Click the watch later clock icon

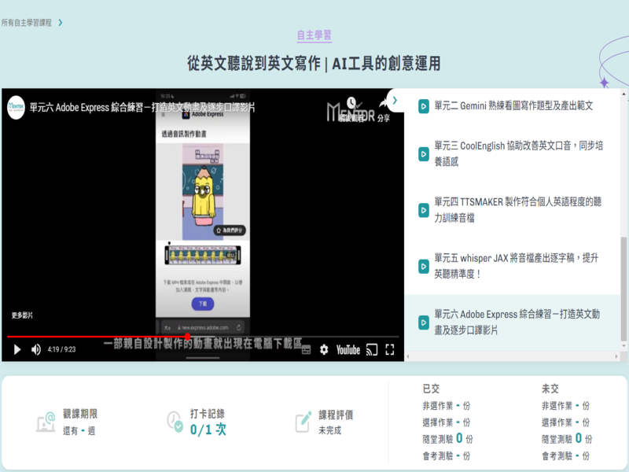[x=351, y=105]
